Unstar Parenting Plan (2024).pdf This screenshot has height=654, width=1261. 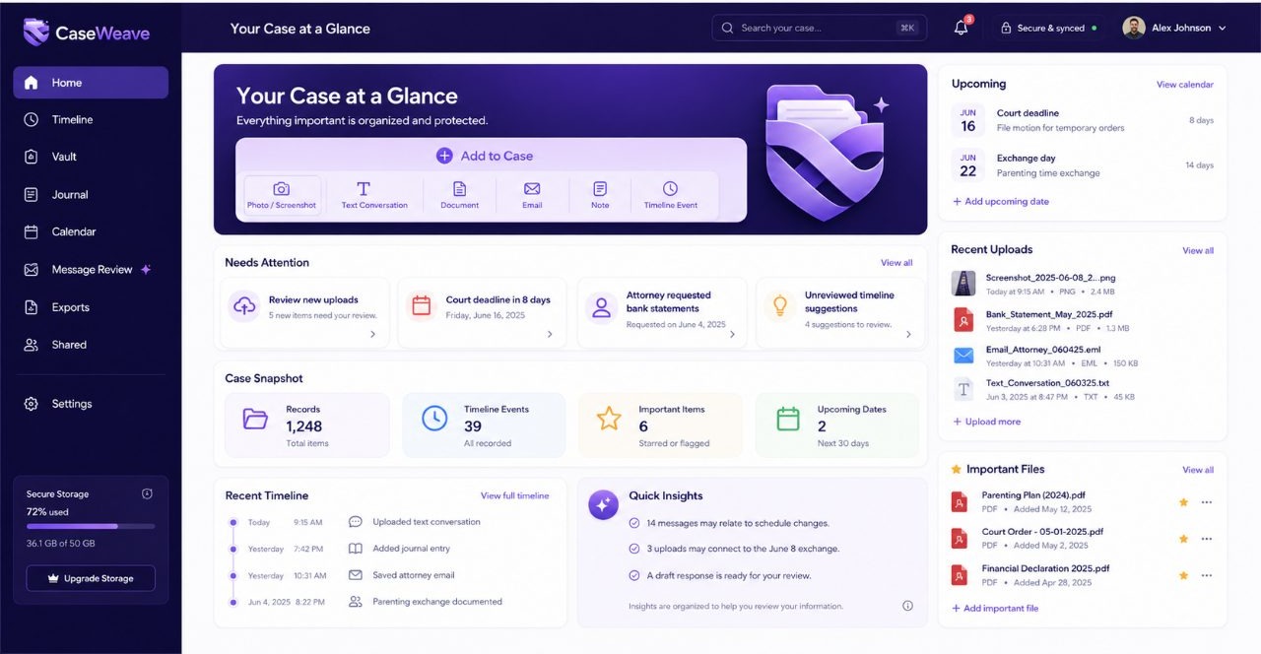1184,502
